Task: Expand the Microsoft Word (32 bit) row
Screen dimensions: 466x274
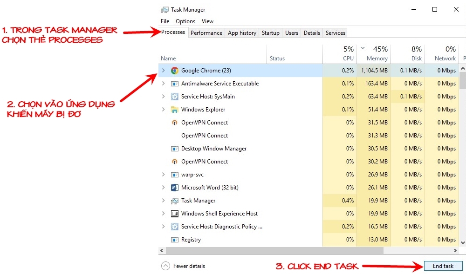Action: (163, 188)
